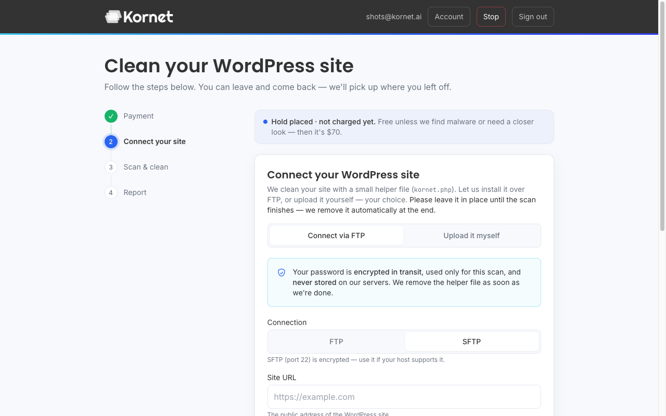
Task: Switch to the Upload it myself tab
Action: (471, 236)
